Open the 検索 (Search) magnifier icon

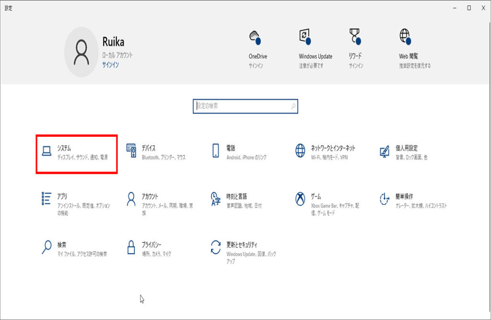[x=47, y=247]
